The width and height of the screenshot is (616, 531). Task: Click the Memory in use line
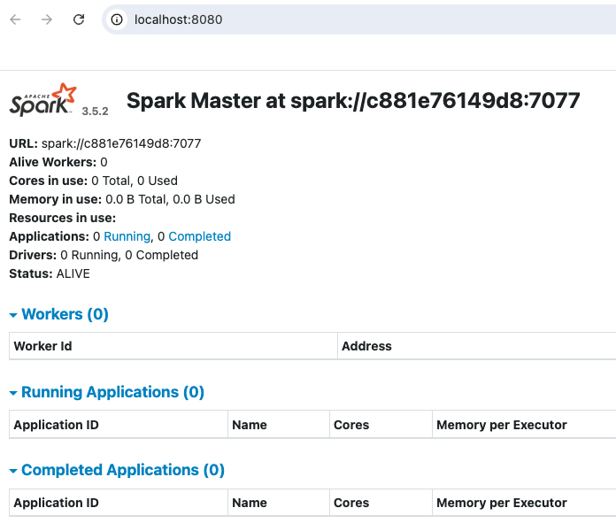122,199
